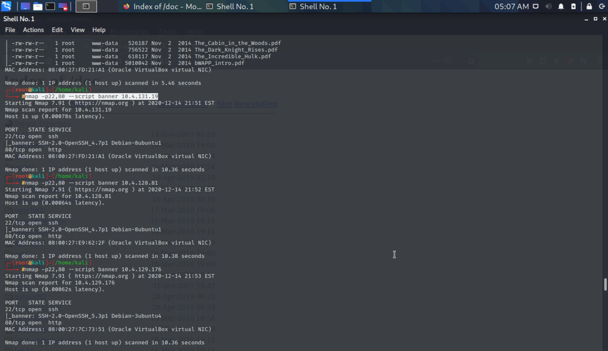Open a new terminal via the panel launcher
The width and height of the screenshot is (608, 351).
pos(50,6)
